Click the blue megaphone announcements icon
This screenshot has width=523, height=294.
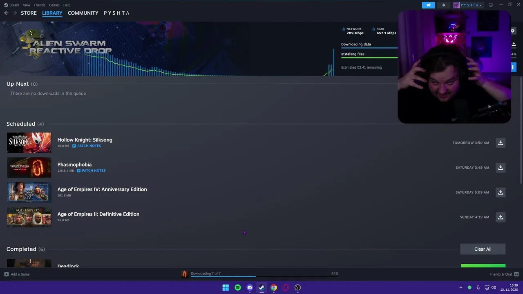[x=428, y=5]
